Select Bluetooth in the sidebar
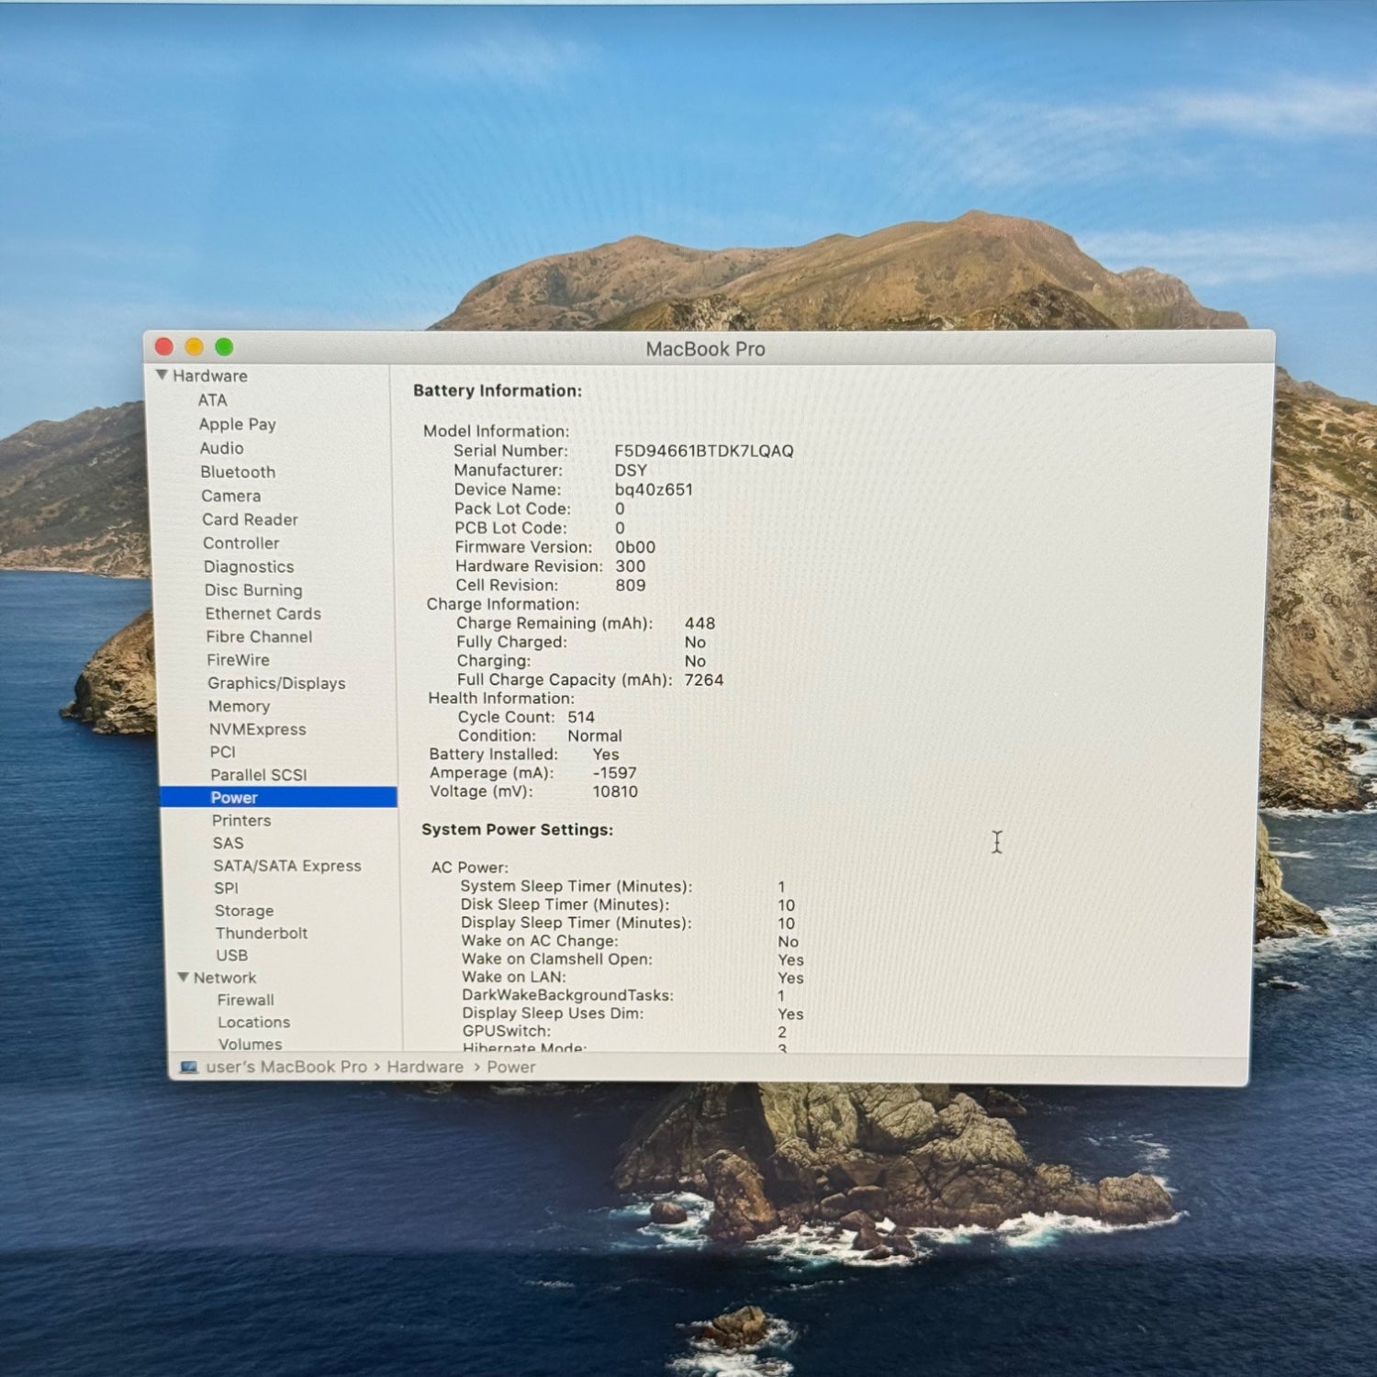 point(238,472)
